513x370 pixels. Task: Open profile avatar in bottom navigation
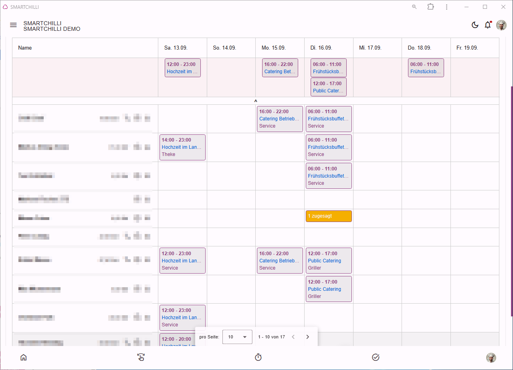491,358
